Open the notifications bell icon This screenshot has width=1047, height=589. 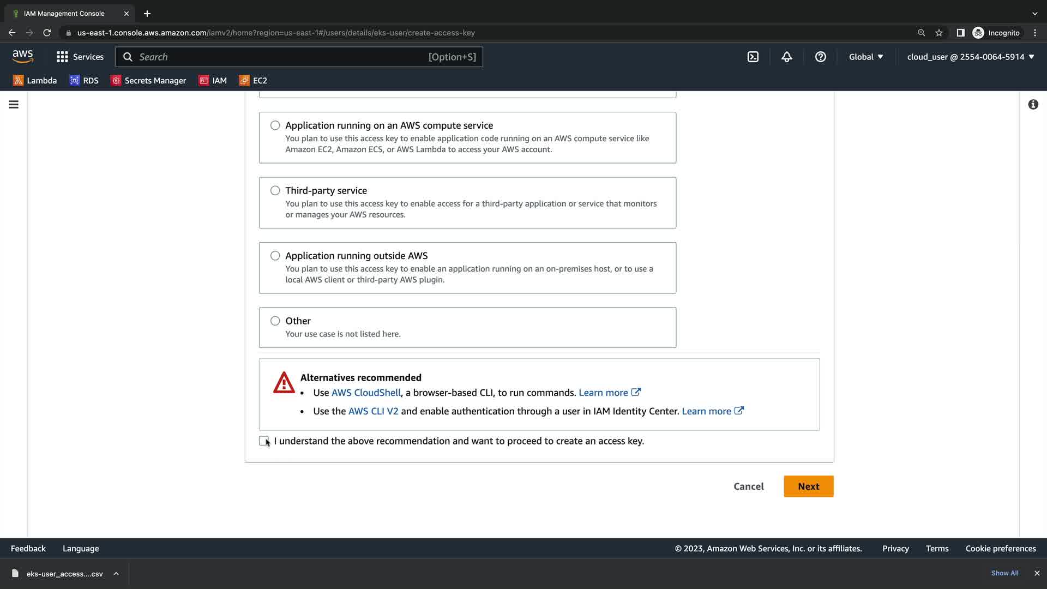(x=786, y=57)
